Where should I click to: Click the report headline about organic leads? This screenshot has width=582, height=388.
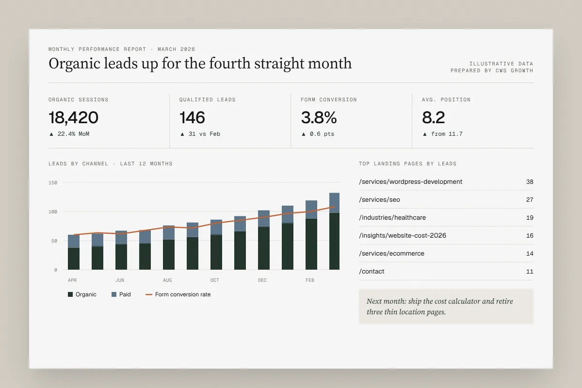(x=200, y=64)
